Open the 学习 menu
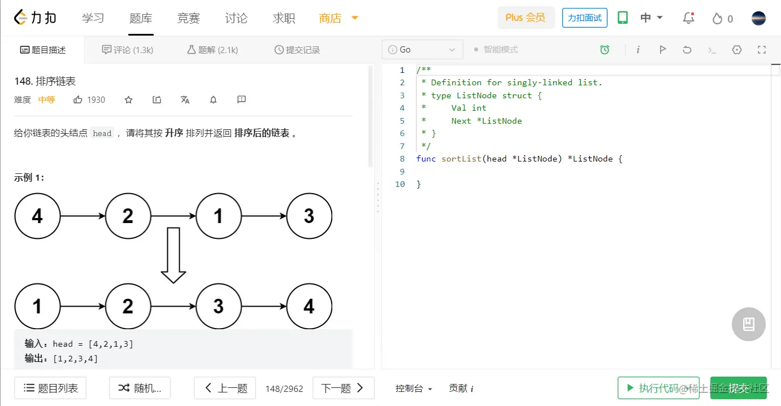781x406 pixels. [x=93, y=18]
